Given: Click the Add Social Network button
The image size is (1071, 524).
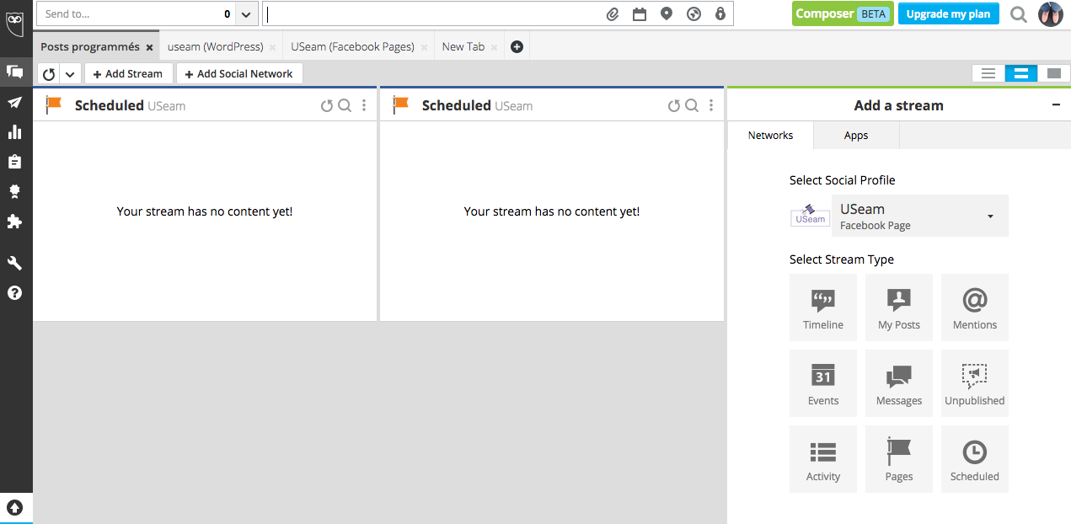Looking at the screenshot, I should 238,74.
